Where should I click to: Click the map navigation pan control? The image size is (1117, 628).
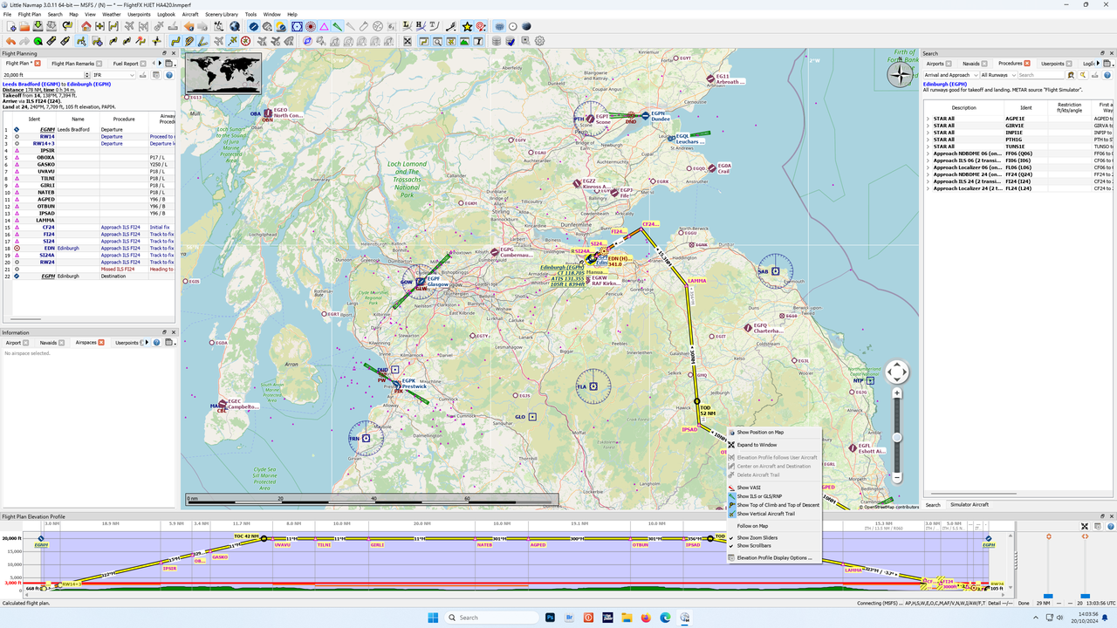(897, 372)
